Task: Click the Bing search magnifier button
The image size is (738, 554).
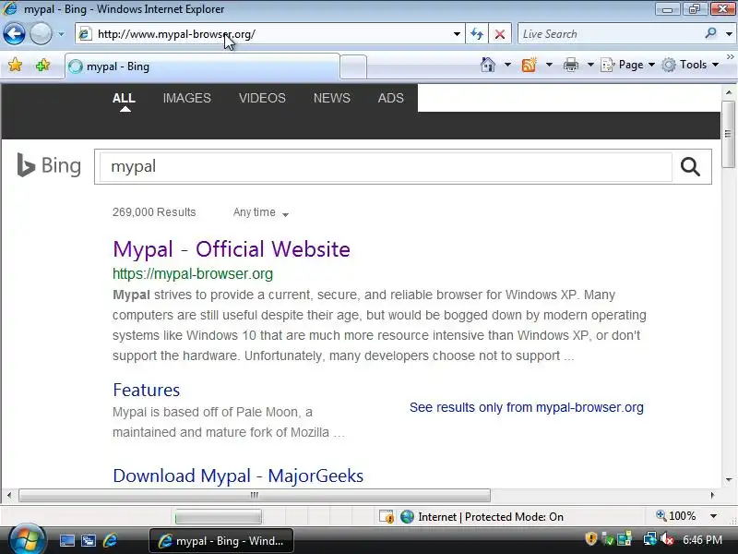Action: click(x=690, y=167)
